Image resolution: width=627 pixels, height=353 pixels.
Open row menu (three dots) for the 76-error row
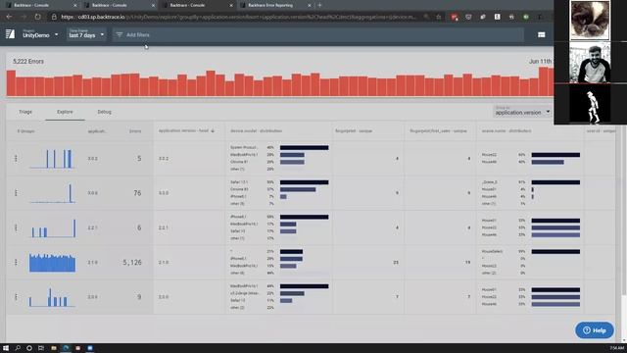click(x=16, y=193)
